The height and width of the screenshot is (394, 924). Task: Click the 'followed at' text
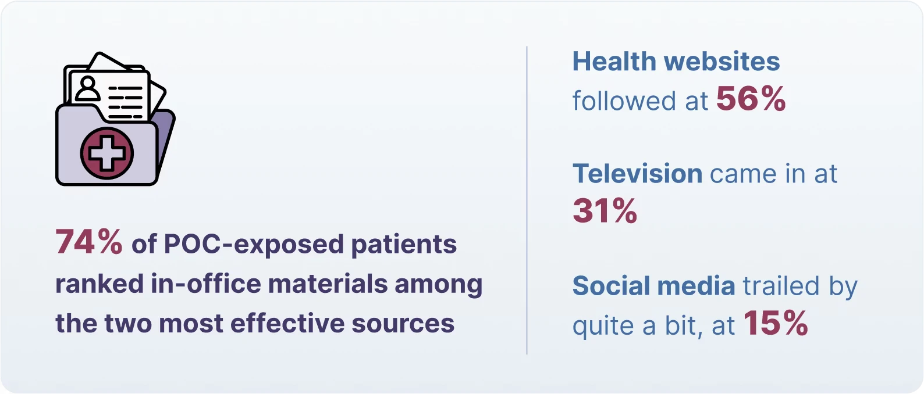(640, 101)
